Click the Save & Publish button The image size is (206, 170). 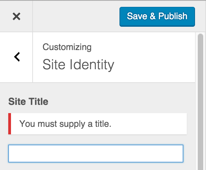pyautogui.click(x=157, y=17)
